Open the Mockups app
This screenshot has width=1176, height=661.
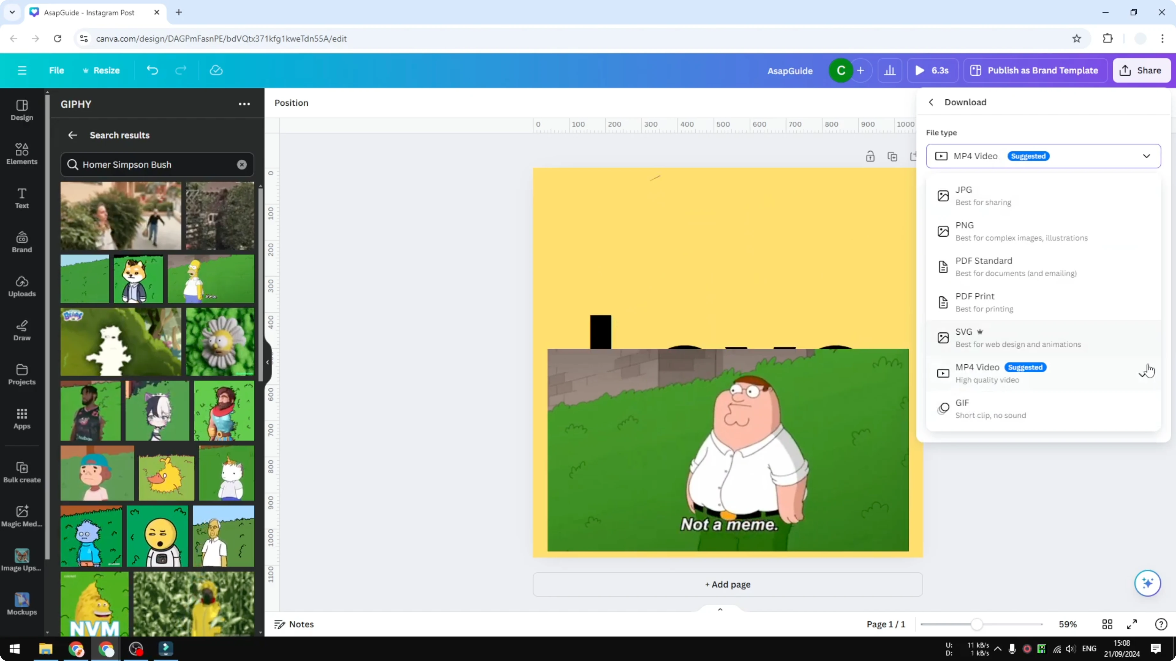[22, 604]
